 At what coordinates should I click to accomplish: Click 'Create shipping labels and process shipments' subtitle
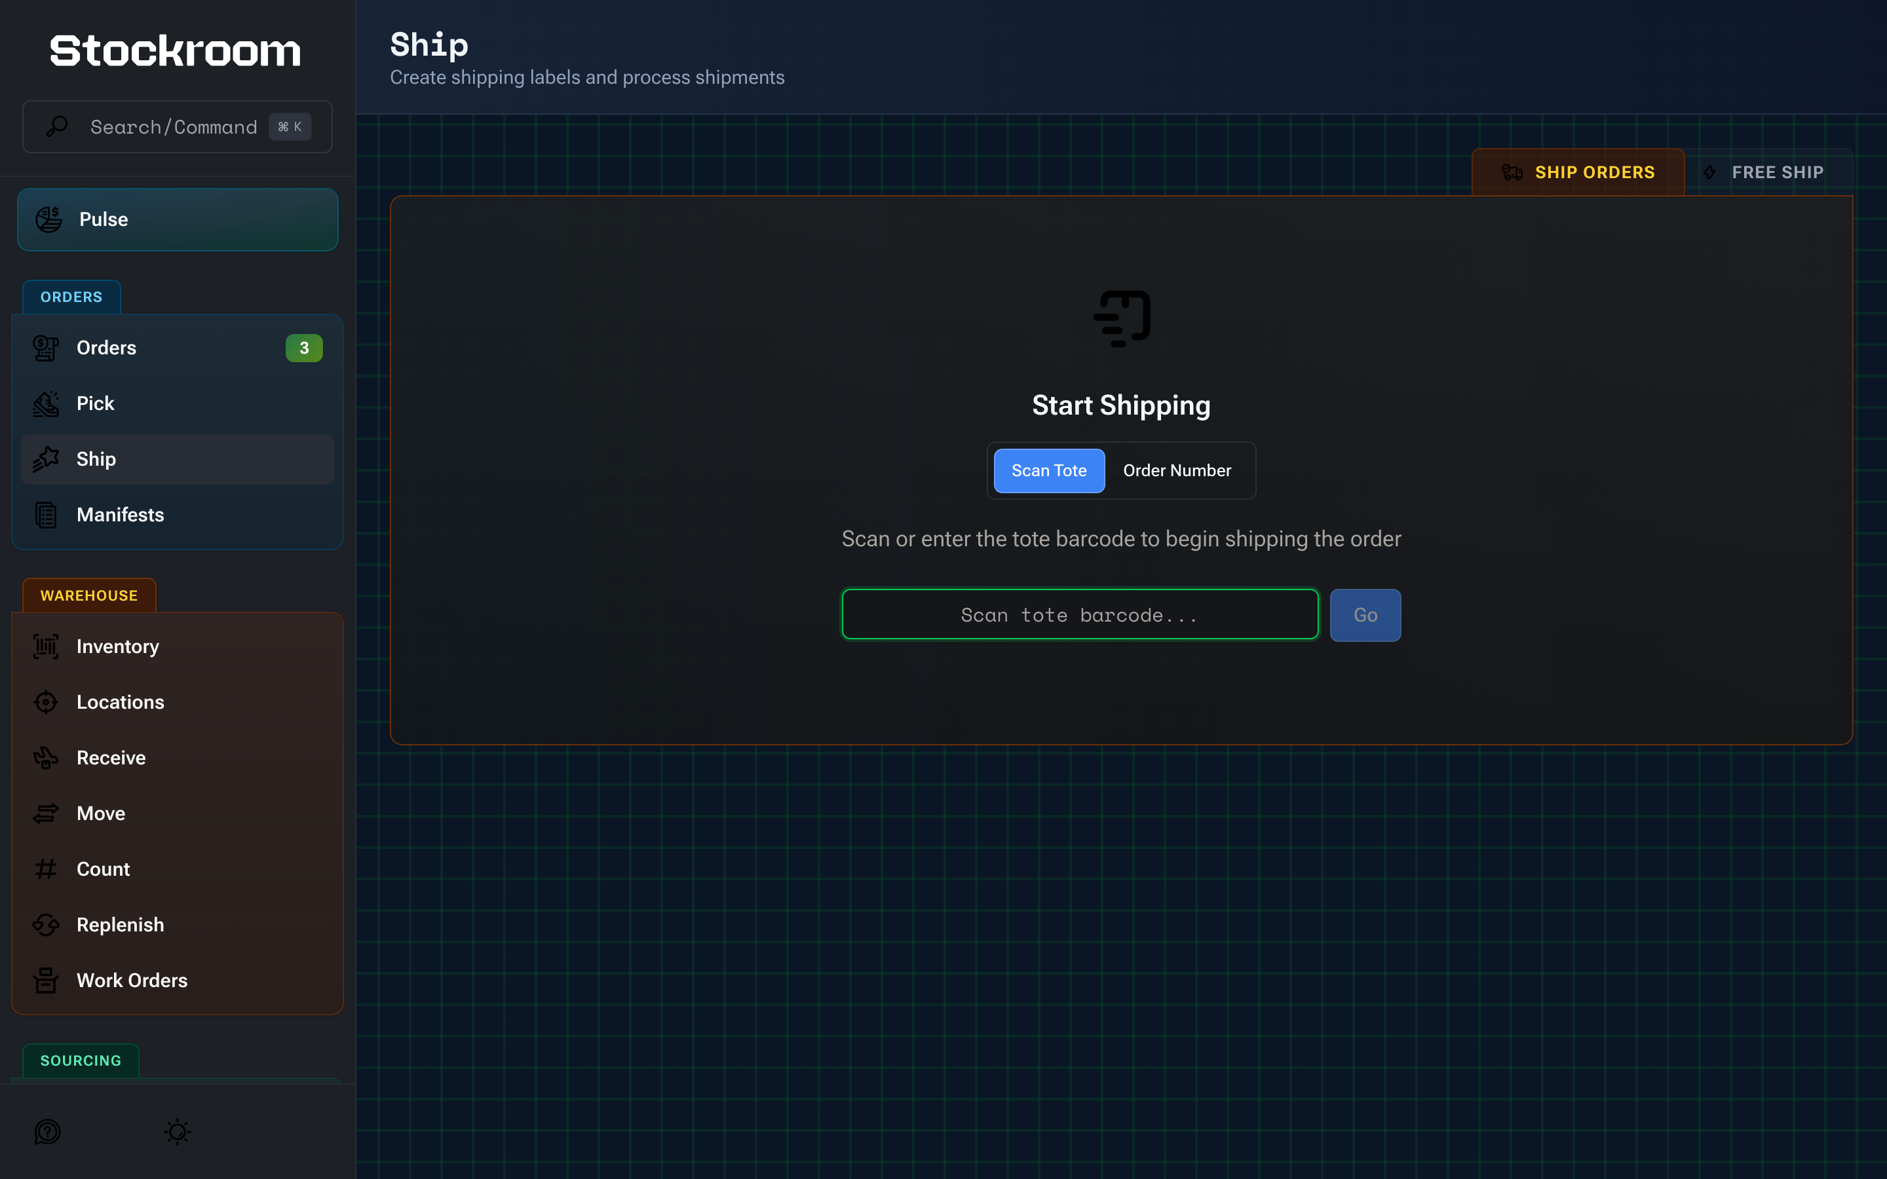coord(587,77)
